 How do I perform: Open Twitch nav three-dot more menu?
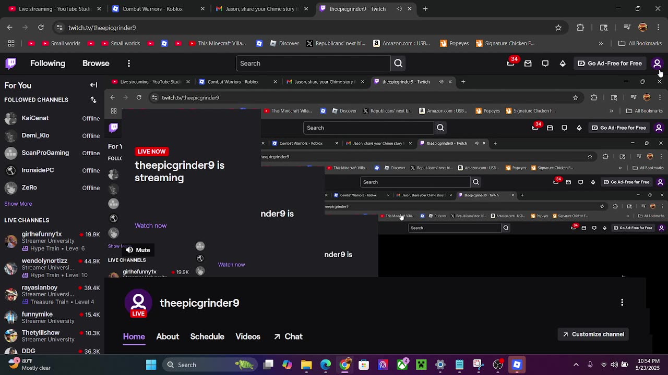[x=129, y=64]
